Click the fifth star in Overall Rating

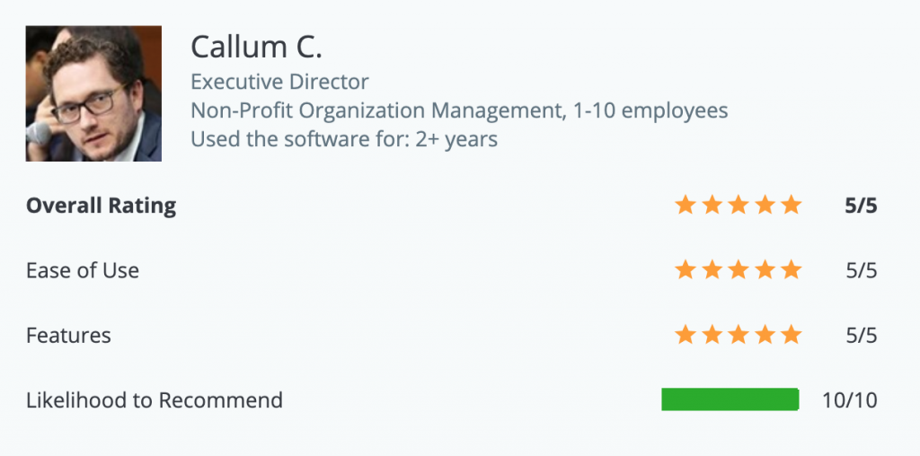pyautogui.click(x=791, y=206)
